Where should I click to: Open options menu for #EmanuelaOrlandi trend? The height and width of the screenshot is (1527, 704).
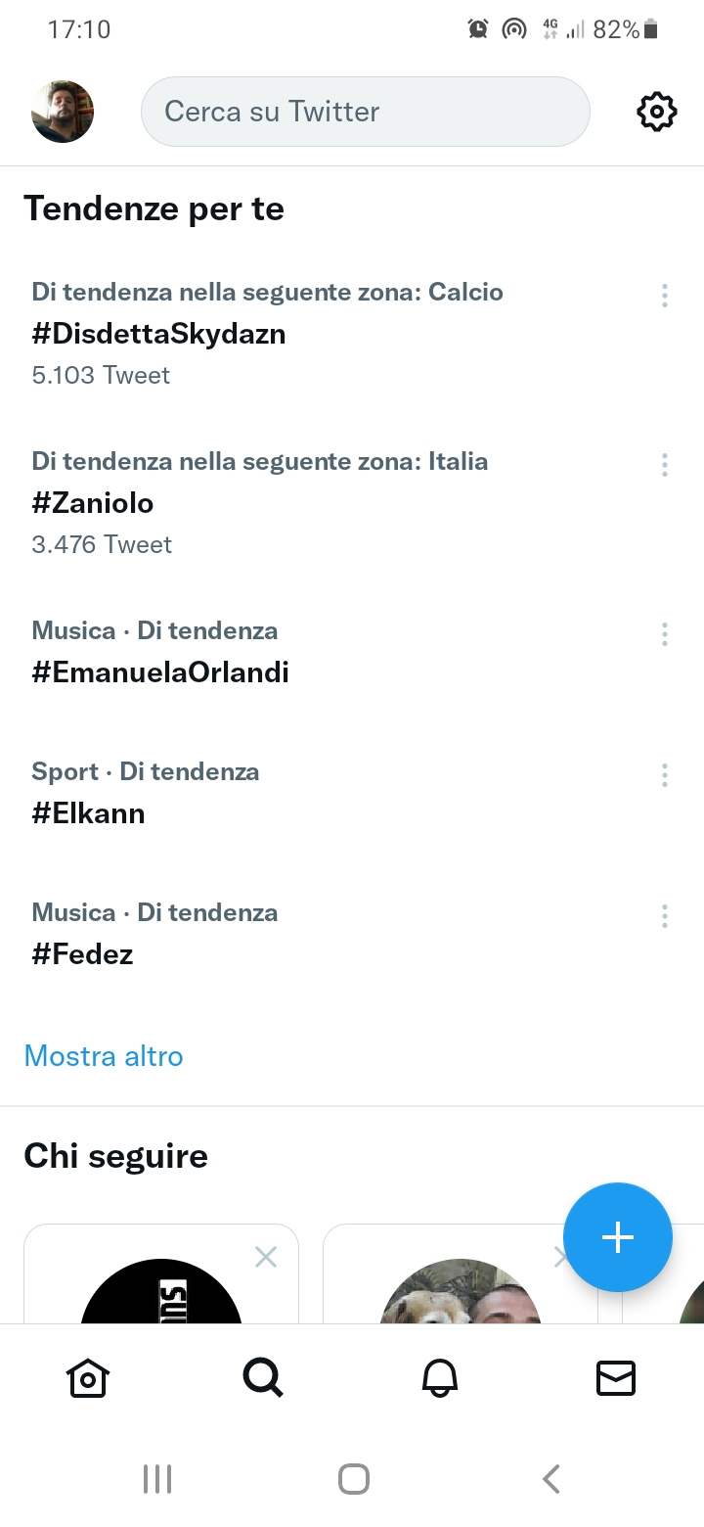[x=665, y=634]
